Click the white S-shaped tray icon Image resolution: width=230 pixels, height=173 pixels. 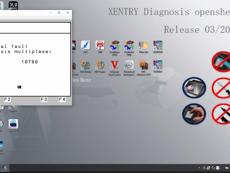(208, 168)
